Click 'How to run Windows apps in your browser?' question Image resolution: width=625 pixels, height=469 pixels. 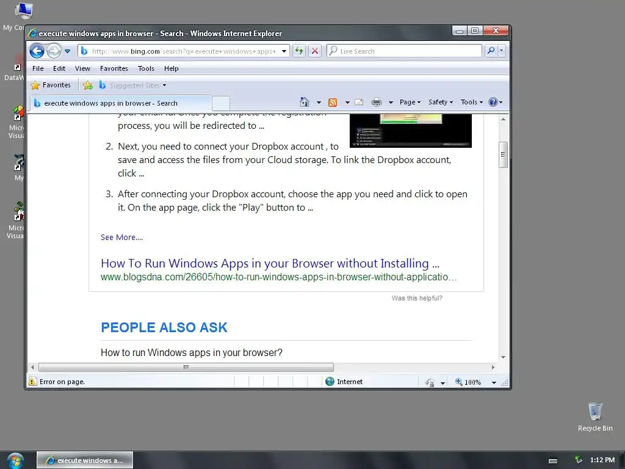click(191, 352)
